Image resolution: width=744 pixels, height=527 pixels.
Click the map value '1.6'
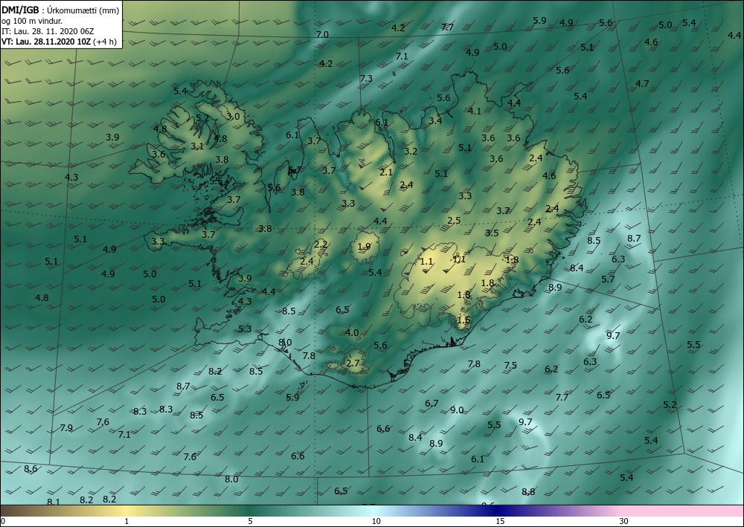464,320
